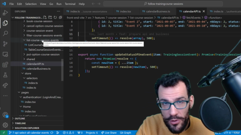Collapse FOLLOW-TRAININGCO... root folder
This screenshot has width=241, height=135.
point(27,18)
